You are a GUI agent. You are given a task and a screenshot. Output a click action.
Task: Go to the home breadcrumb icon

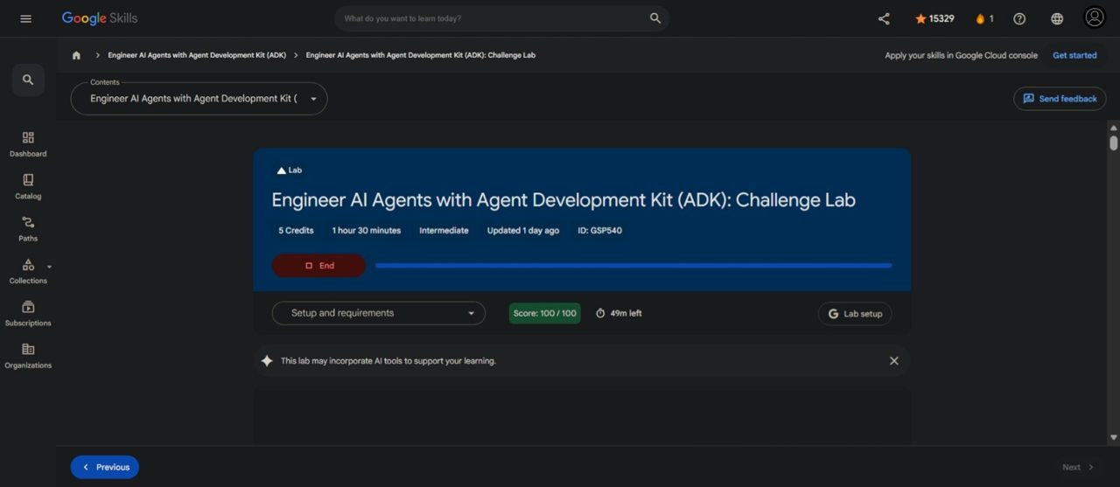76,55
